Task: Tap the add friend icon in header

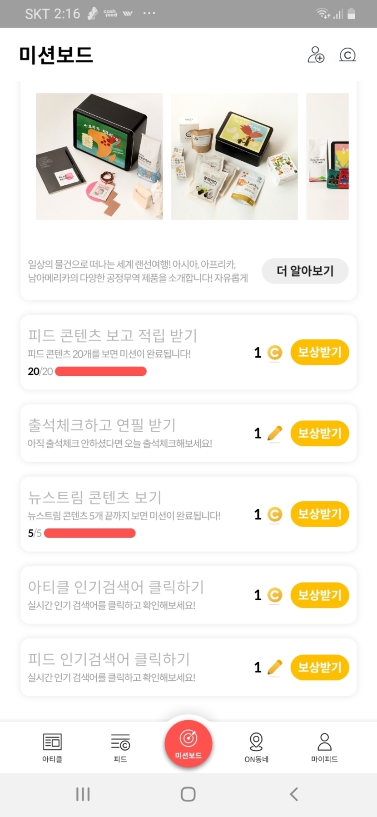Action: [316, 55]
